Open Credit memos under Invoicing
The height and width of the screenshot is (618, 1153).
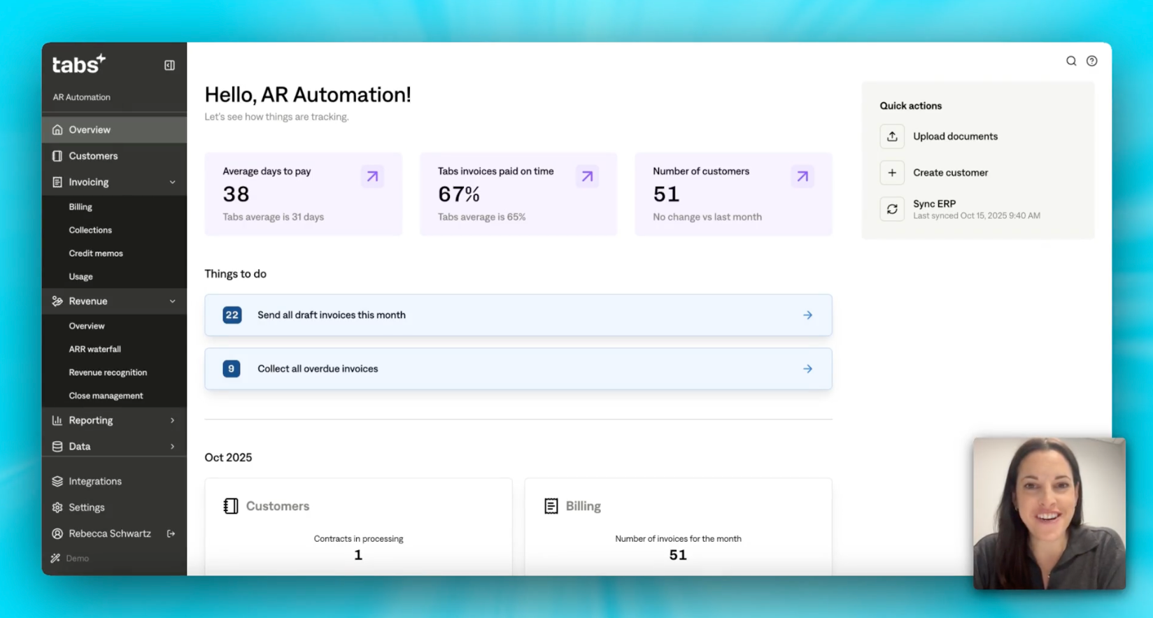coord(96,253)
